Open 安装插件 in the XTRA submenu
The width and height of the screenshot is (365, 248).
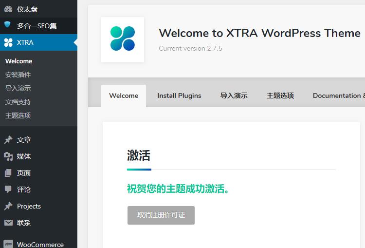pyautogui.click(x=18, y=75)
